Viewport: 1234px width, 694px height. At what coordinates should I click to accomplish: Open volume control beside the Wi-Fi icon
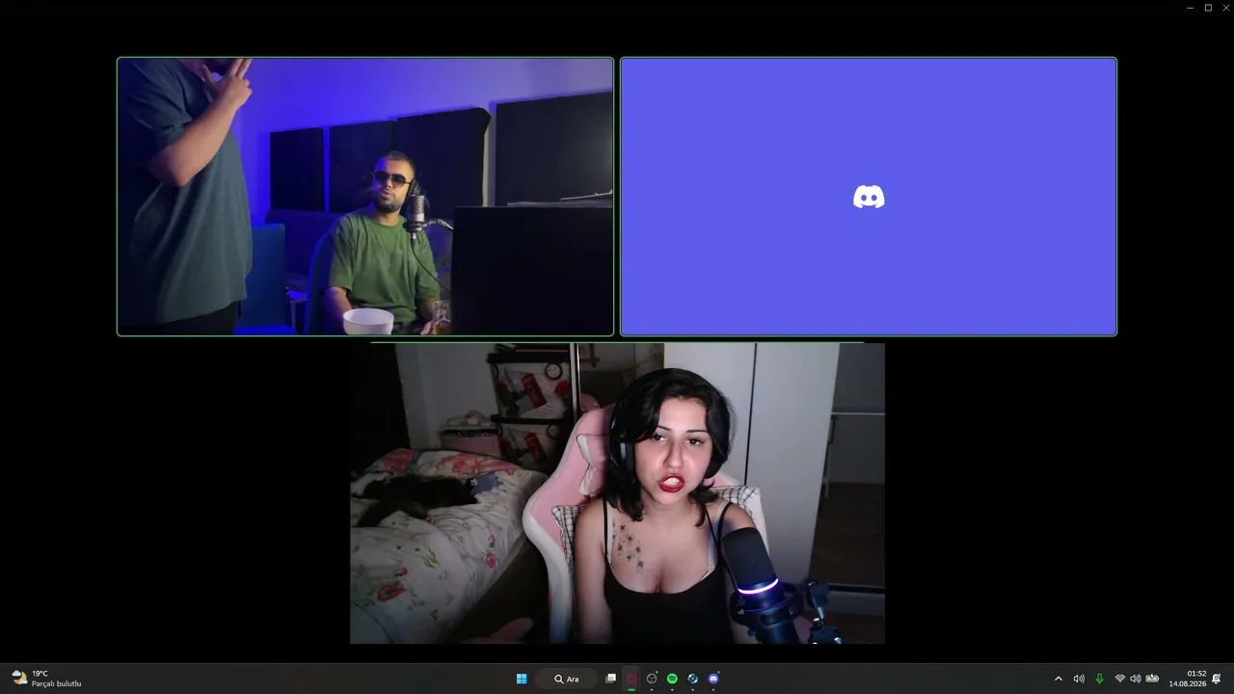[x=1135, y=679]
